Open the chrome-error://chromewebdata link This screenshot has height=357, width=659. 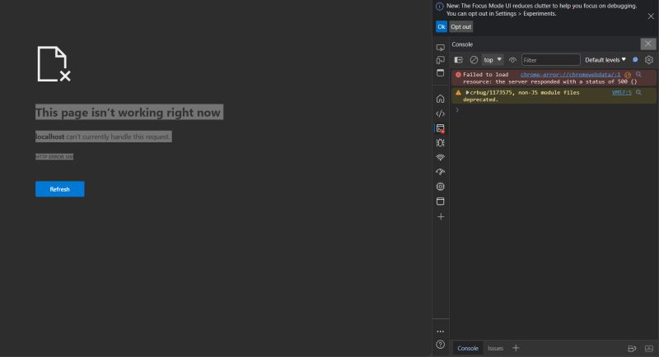click(x=570, y=74)
